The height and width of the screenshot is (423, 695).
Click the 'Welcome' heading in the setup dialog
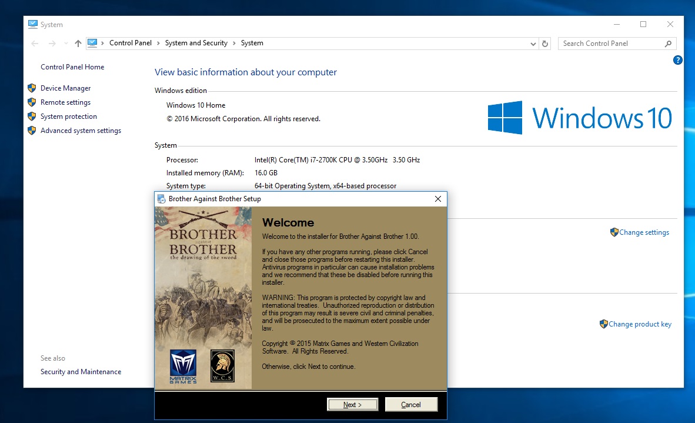coord(288,222)
